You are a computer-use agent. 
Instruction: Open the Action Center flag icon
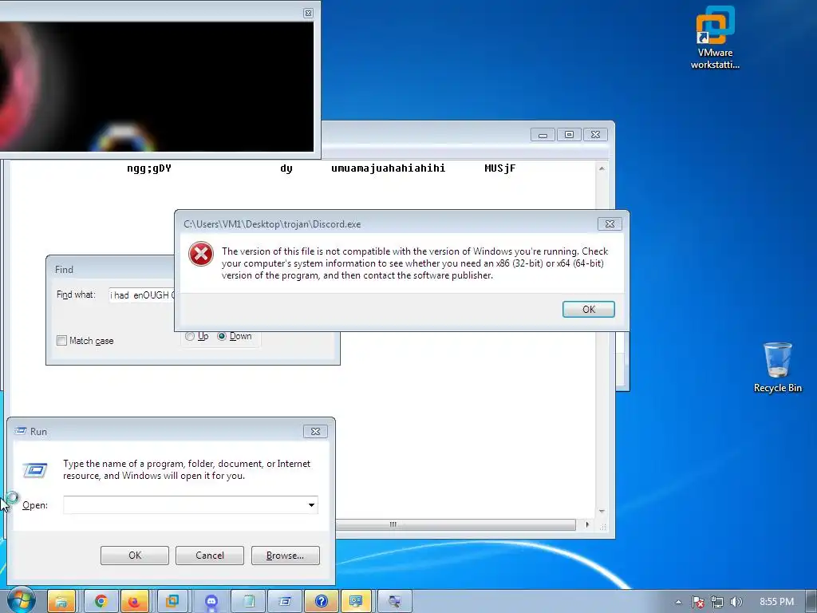pos(697,602)
